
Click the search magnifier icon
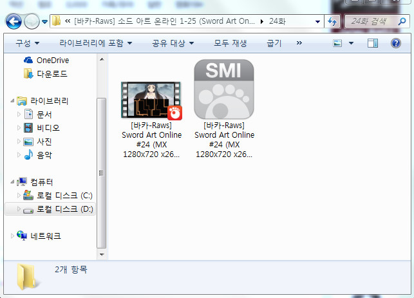[402, 21]
